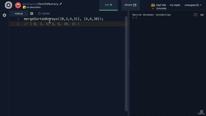This screenshot has width=206, height=116.
Task: Run the code with run button
Action: coord(108,5)
